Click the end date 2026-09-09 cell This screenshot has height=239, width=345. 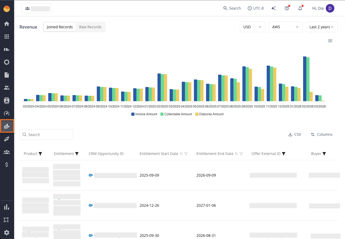(x=206, y=175)
